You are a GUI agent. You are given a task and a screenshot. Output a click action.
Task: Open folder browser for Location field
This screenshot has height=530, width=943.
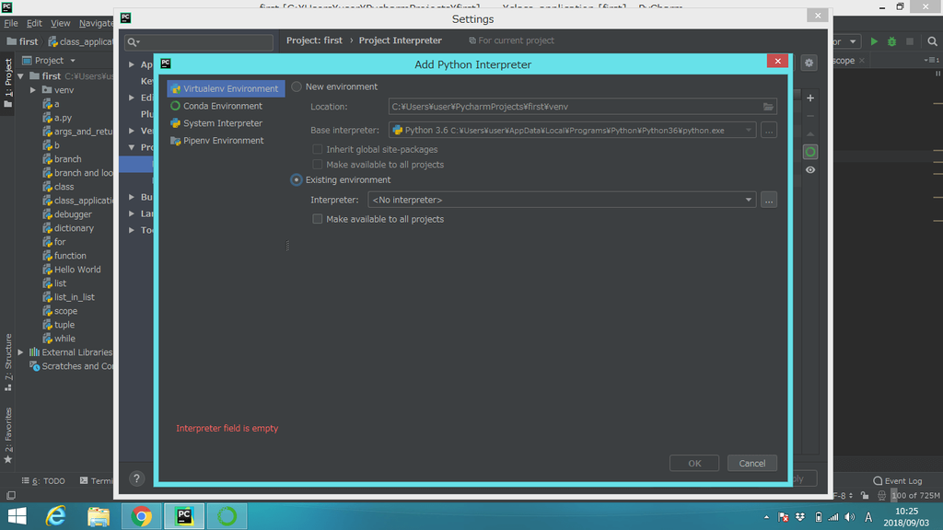[768, 107]
